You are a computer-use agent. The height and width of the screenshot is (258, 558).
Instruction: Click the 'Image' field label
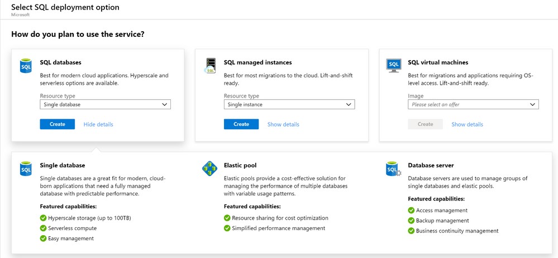416,96
